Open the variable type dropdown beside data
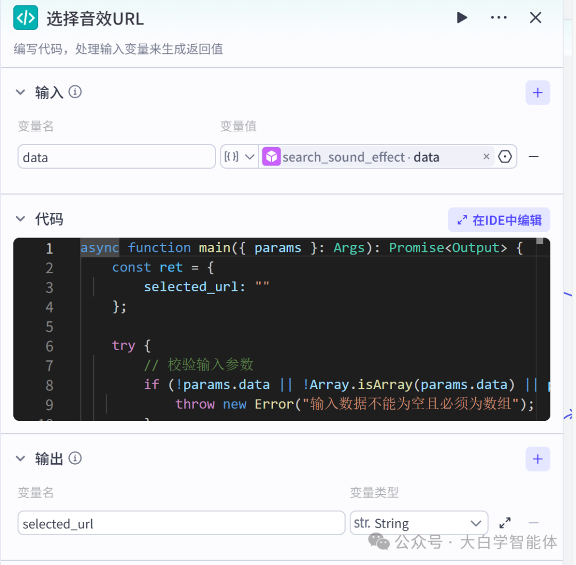Viewport: 576px width, 565px height. pyautogui.click(x=239, y=157)
